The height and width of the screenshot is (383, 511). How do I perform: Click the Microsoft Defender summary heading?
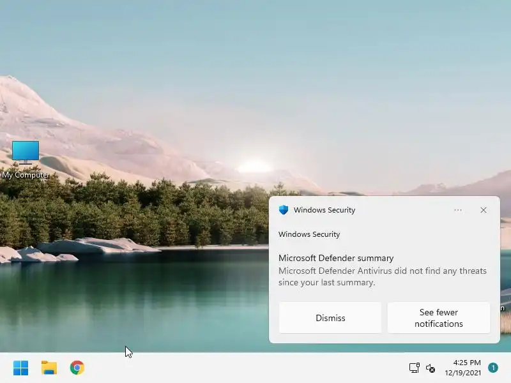[x=336, y=259]
